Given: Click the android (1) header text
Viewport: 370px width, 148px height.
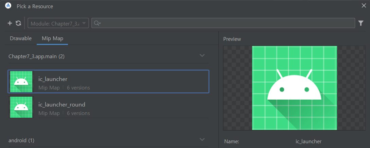Looking at the screenshot, I should (21, 141).
